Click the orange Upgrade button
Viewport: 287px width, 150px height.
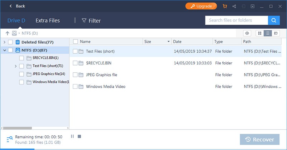click(201, 6)
